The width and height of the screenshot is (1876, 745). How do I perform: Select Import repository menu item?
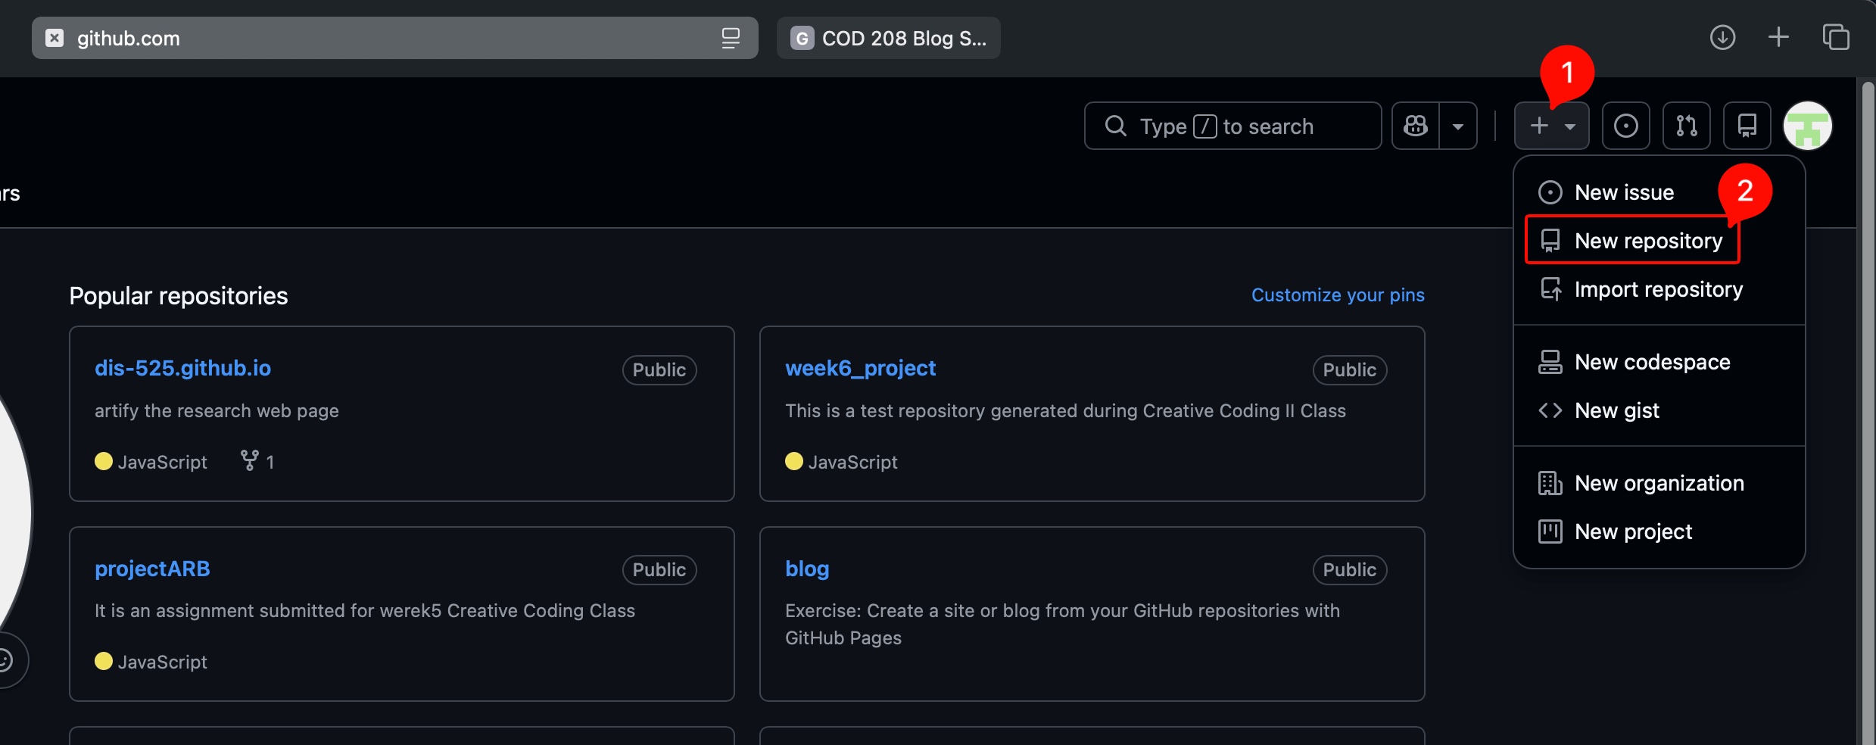pyautogui.click(x=1658, y=289)
